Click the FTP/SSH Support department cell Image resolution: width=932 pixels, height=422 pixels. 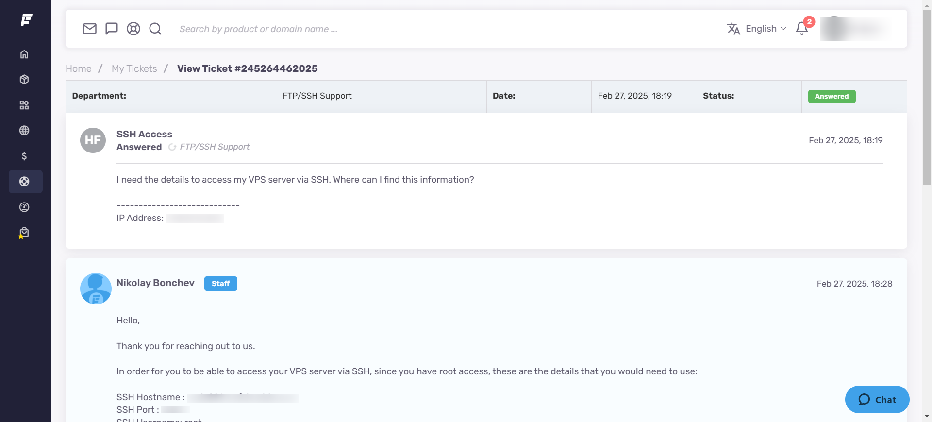pyautogui.click(x=381, y=96)
